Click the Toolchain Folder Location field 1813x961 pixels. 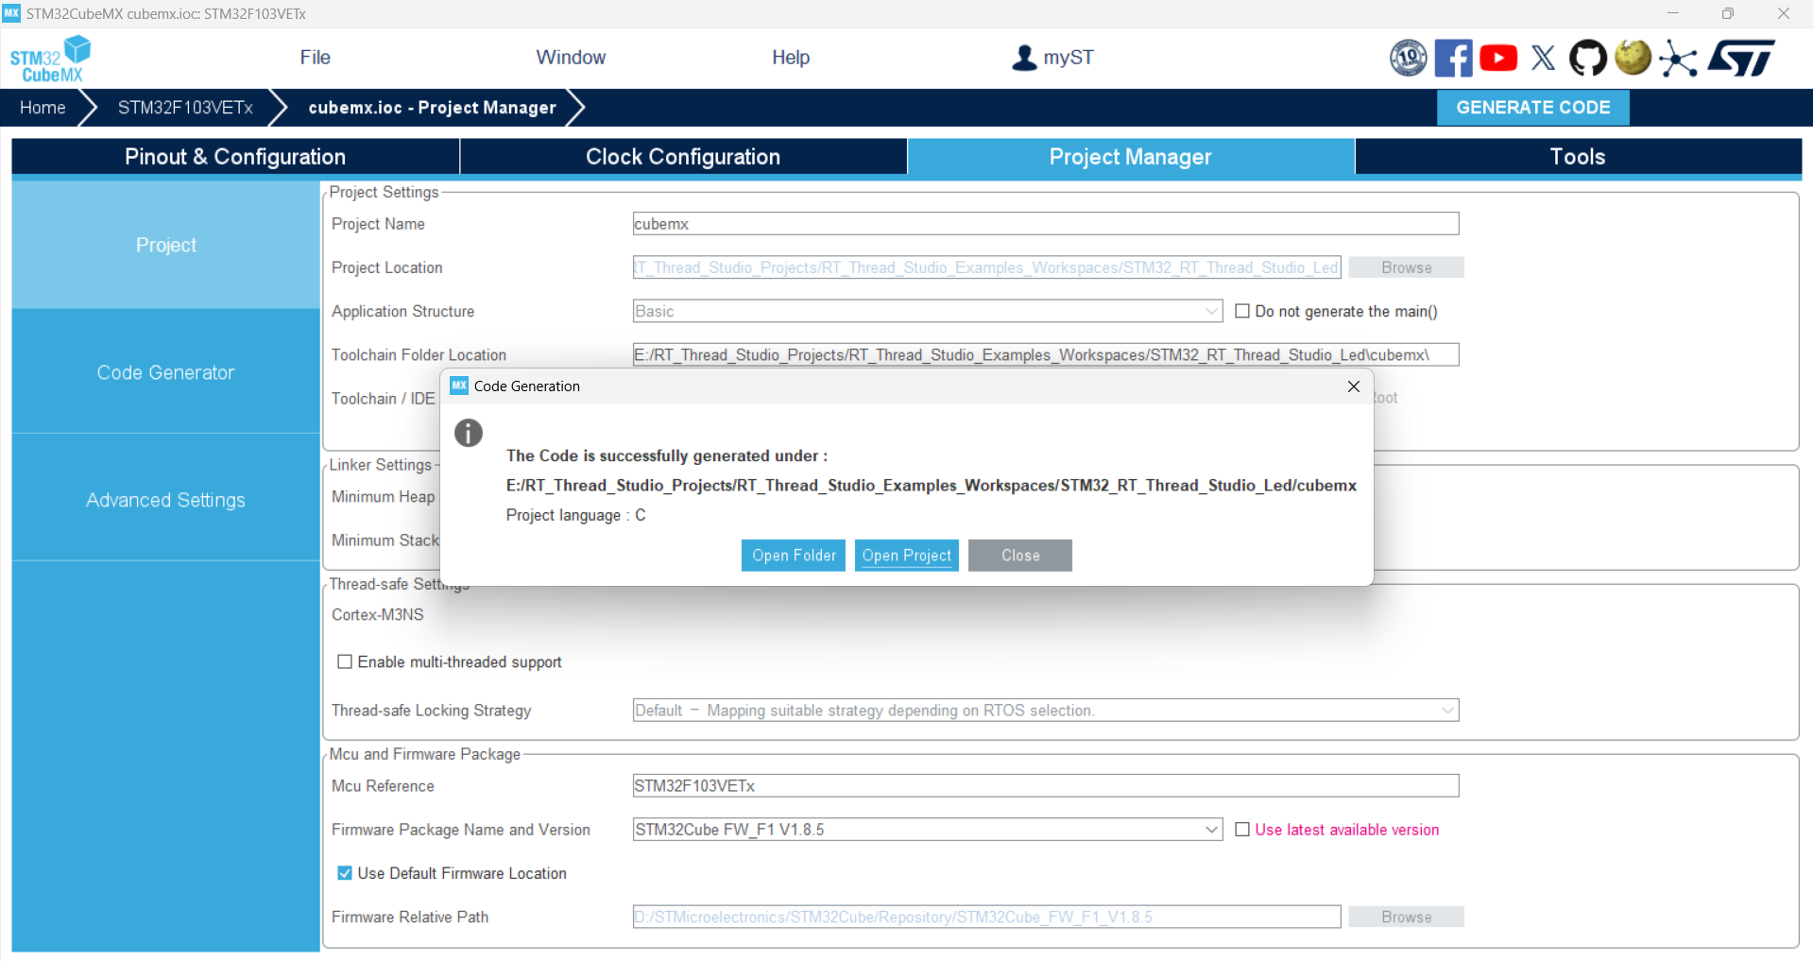click(1046, 354)
